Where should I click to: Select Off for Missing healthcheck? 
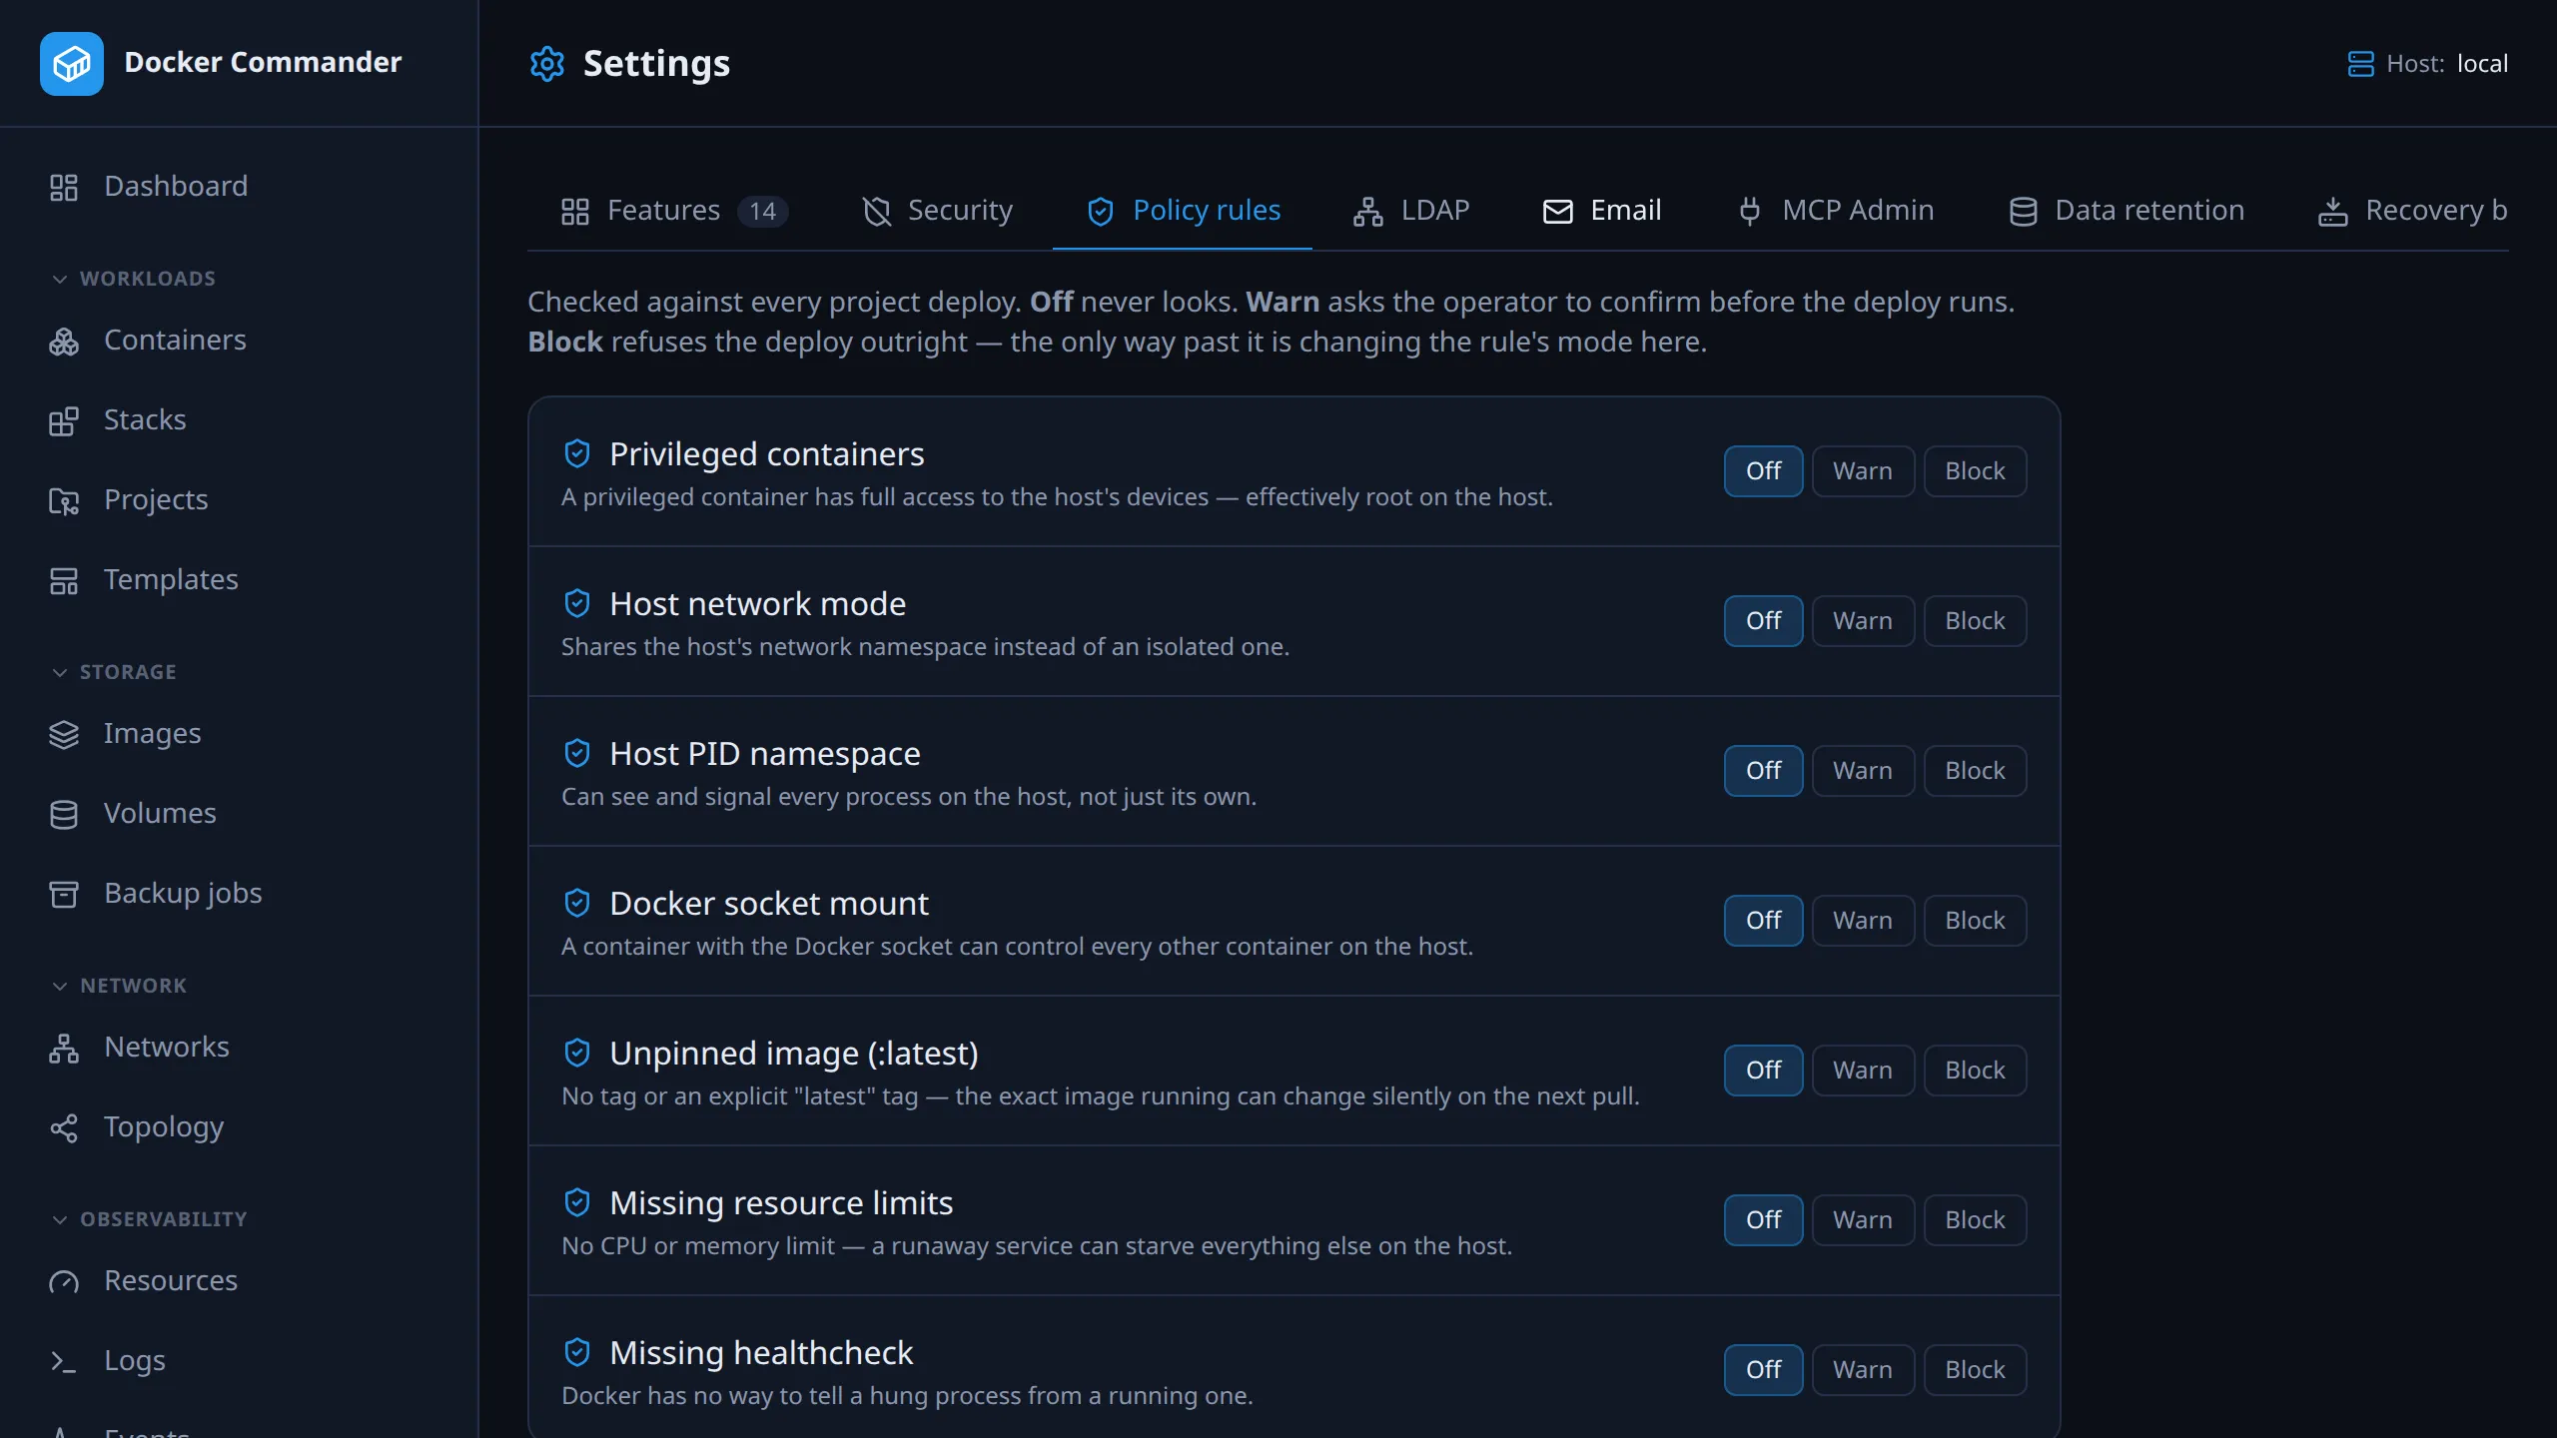[1763, 1370]
